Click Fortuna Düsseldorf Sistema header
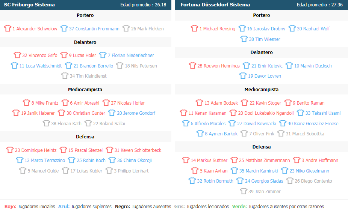This screenshot has width=348, height=213. (215, 4)
